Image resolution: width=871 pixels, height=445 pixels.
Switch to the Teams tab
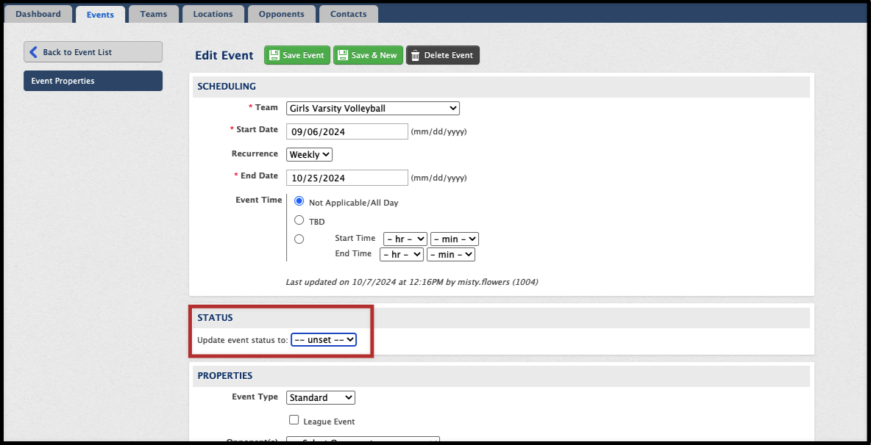(154, 14)
